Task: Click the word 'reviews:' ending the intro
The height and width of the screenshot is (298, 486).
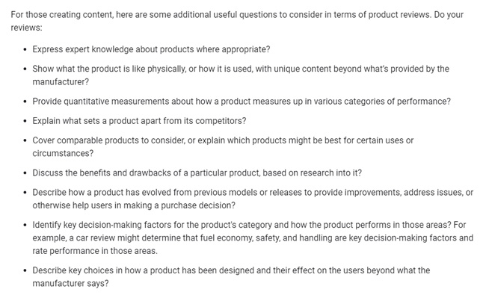Action: coord(26,28)
